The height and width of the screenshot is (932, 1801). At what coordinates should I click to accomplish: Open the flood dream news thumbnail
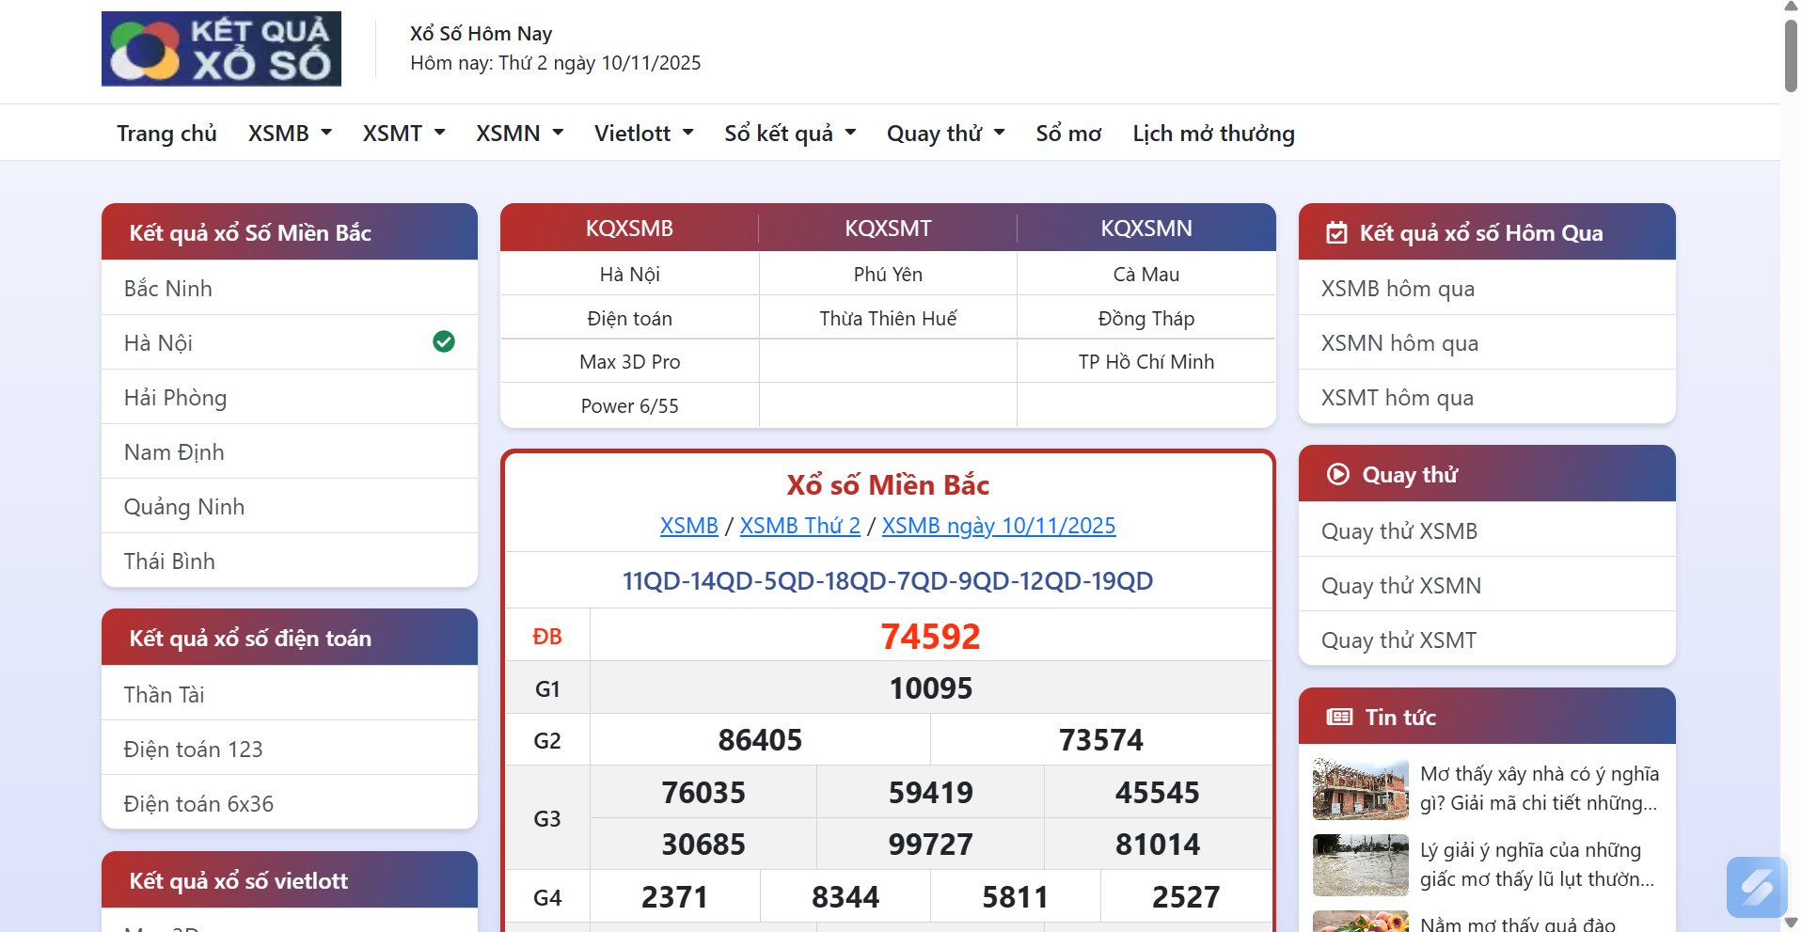pos(1360,865)
